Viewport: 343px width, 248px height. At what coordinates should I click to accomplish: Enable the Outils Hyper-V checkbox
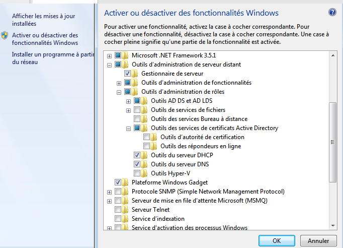pyautogui.click(x=137, y=173)
